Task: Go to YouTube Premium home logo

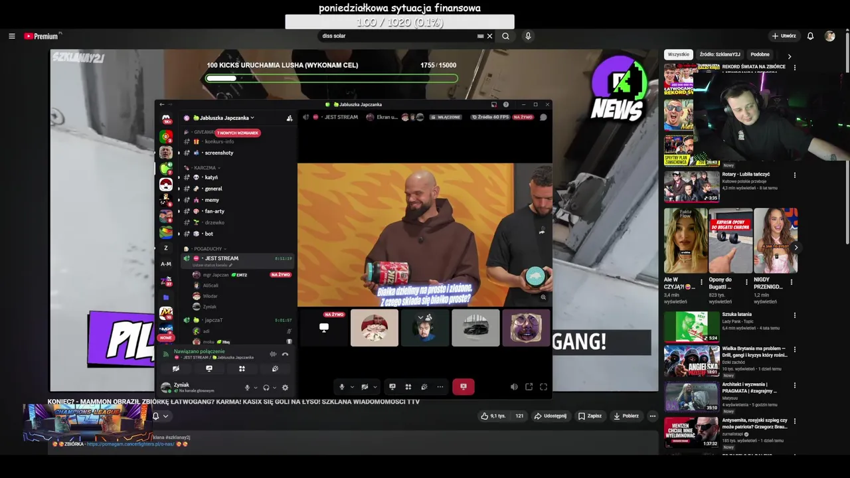Action: click(x=42, y=36)
